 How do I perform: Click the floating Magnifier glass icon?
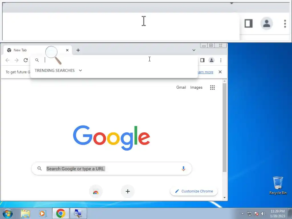(53, 55)
